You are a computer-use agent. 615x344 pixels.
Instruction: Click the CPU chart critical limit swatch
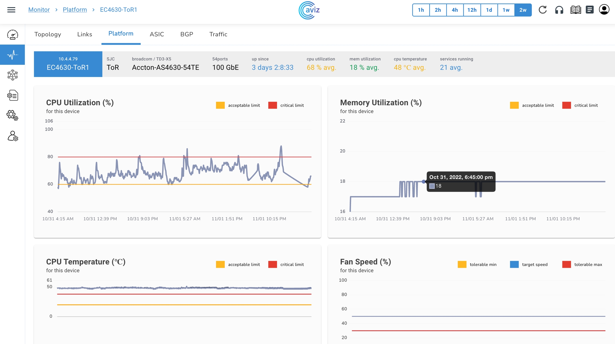click(273, 105)
